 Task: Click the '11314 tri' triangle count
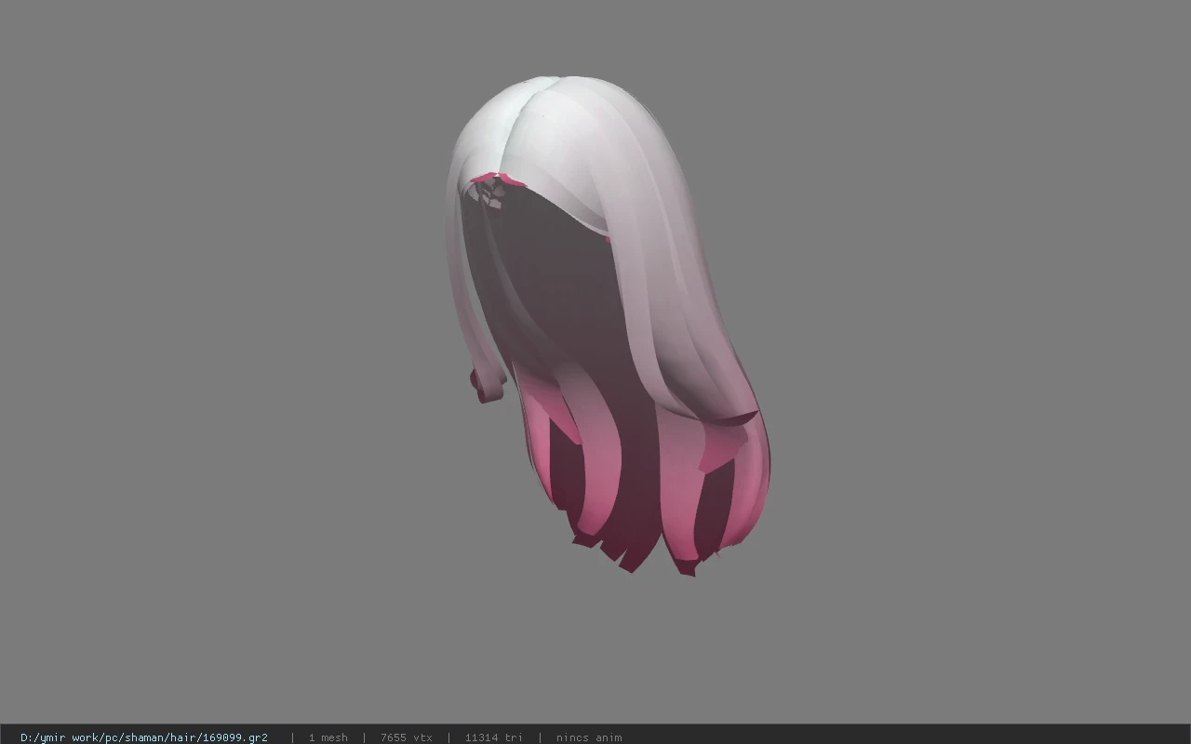click(x=493, y=737)
